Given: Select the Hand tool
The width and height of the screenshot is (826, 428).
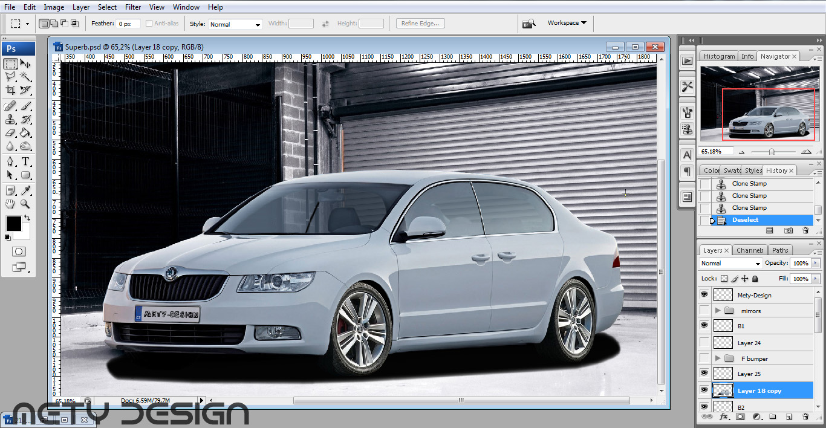Looking at the screenshot, I should [10, 204].
